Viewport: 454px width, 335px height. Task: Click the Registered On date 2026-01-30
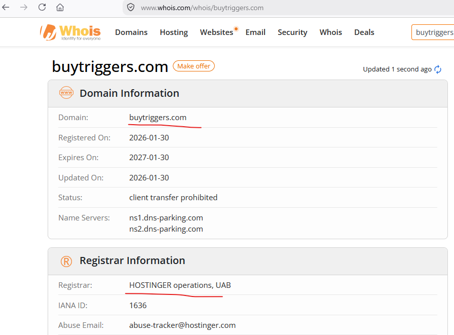[x=149, y=137]
